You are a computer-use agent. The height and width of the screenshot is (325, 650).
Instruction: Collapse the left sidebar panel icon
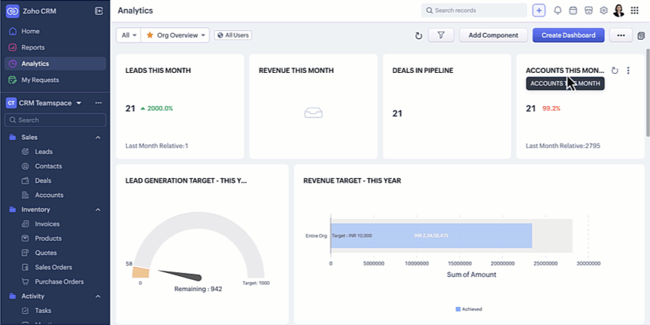point(99,11)
